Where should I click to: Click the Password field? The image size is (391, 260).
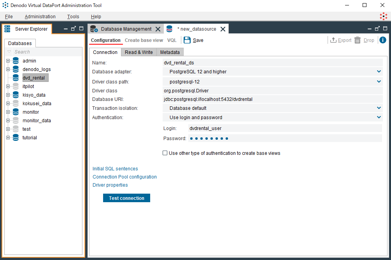point(285,138)
